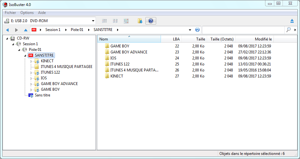The height and width of the screenshot is (159, 300).
Task: Collapse the Piste 01 tree node
Action: (19, 50)
